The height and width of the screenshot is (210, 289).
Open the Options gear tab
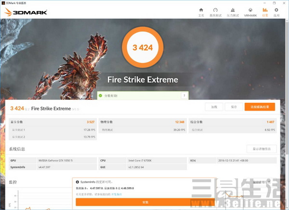coord(276,12)
